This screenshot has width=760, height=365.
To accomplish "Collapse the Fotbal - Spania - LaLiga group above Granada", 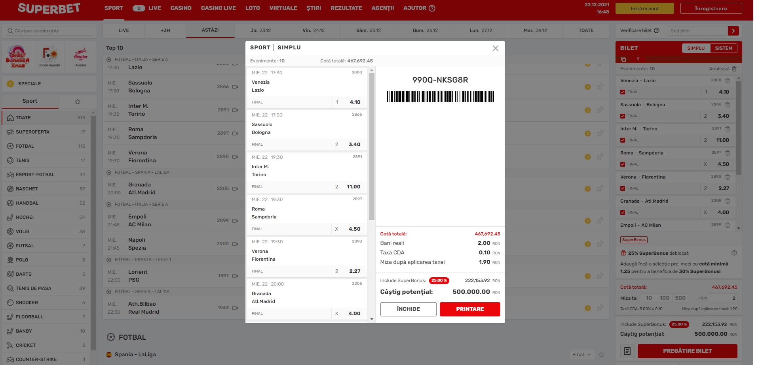I will click(x=109, y=173).
